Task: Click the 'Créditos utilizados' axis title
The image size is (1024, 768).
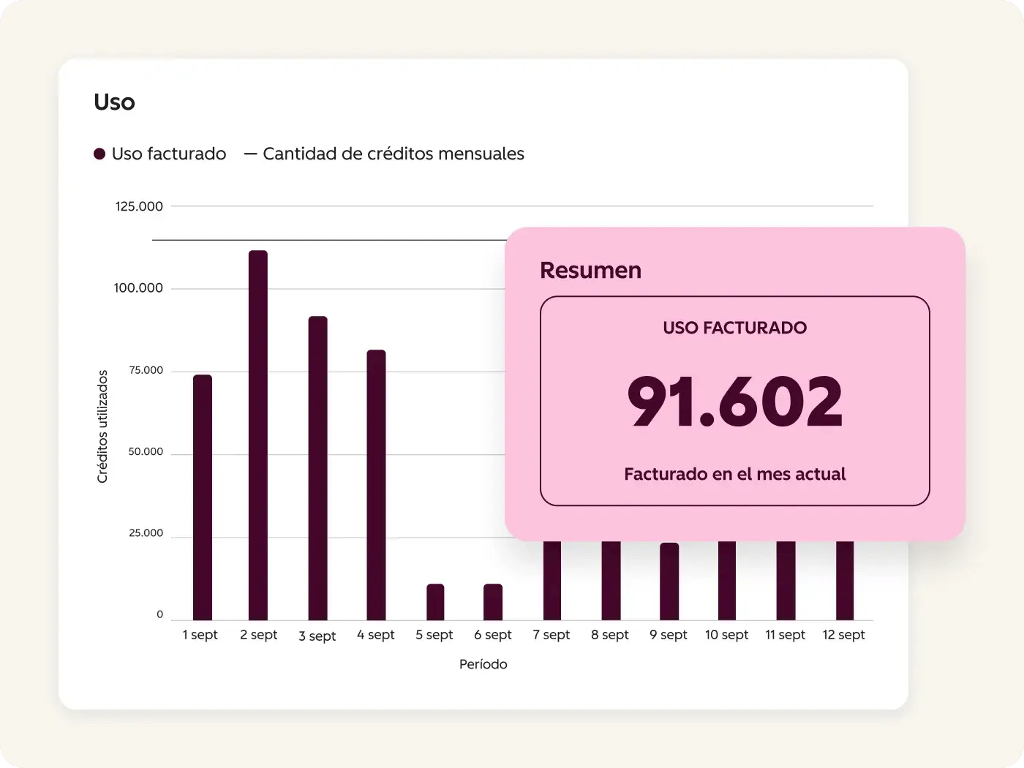Action: [102, 426]
